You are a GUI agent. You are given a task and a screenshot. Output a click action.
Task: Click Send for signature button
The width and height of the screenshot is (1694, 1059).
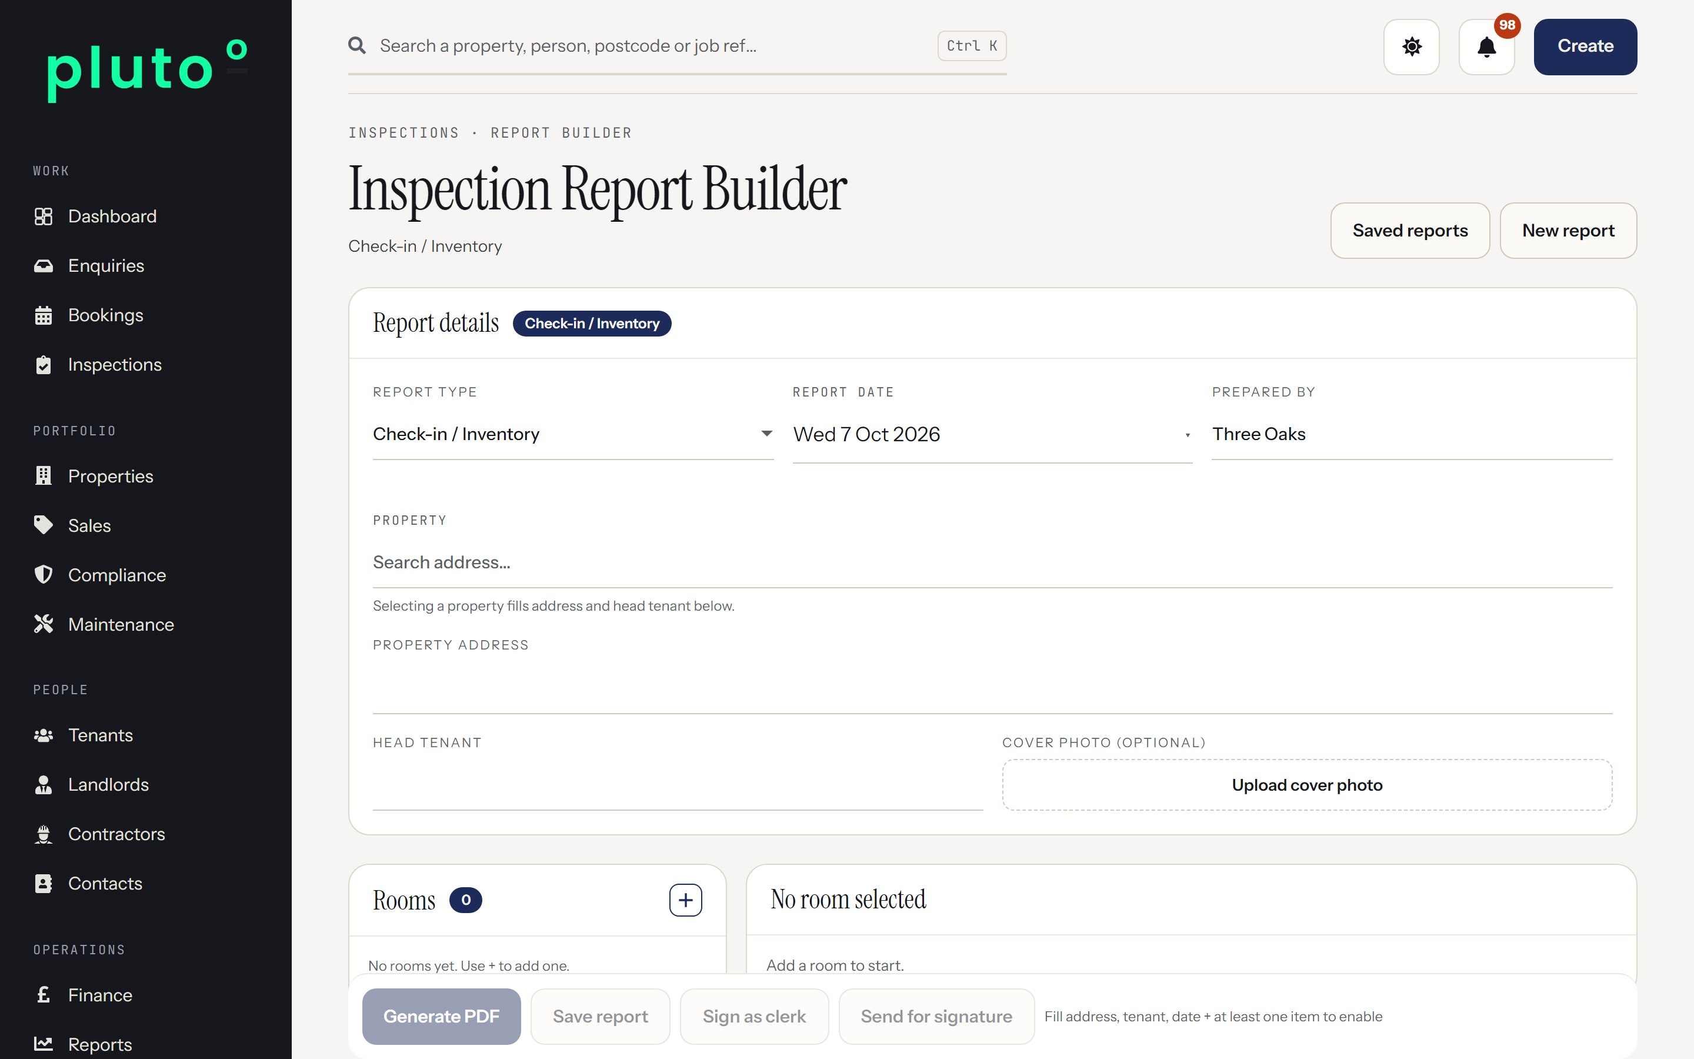[x=936, y=1016]
